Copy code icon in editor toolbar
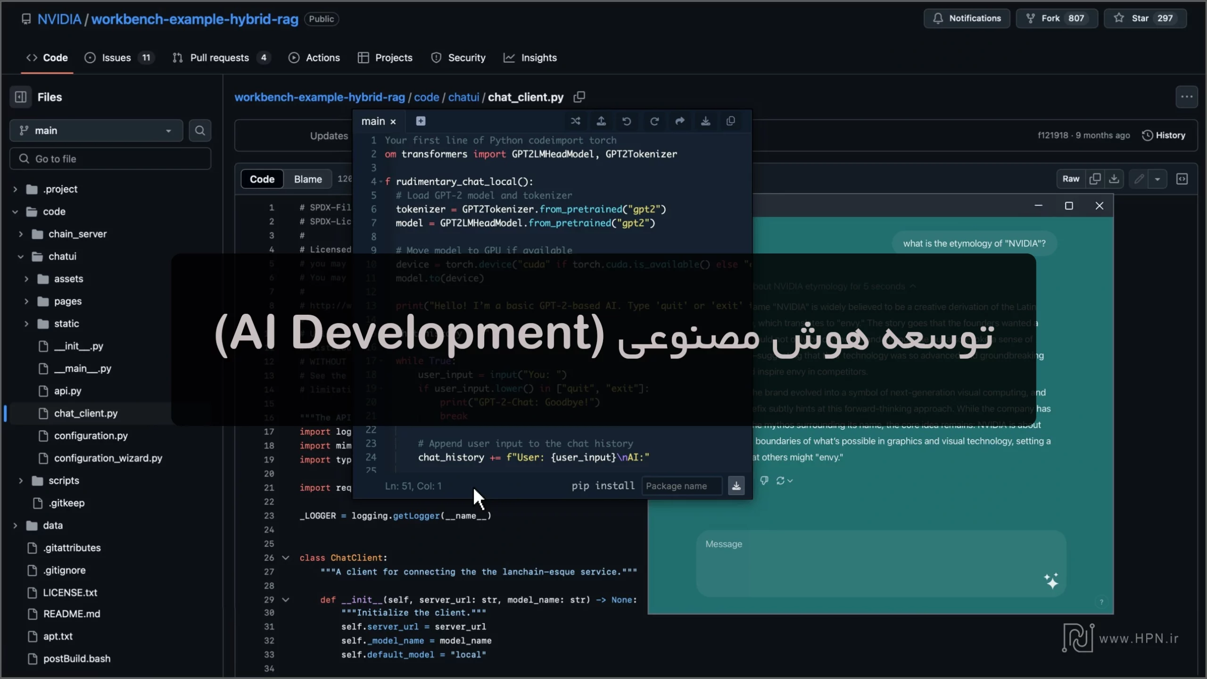Viewport: 1207px width, 679px height. tap(731, 121)
